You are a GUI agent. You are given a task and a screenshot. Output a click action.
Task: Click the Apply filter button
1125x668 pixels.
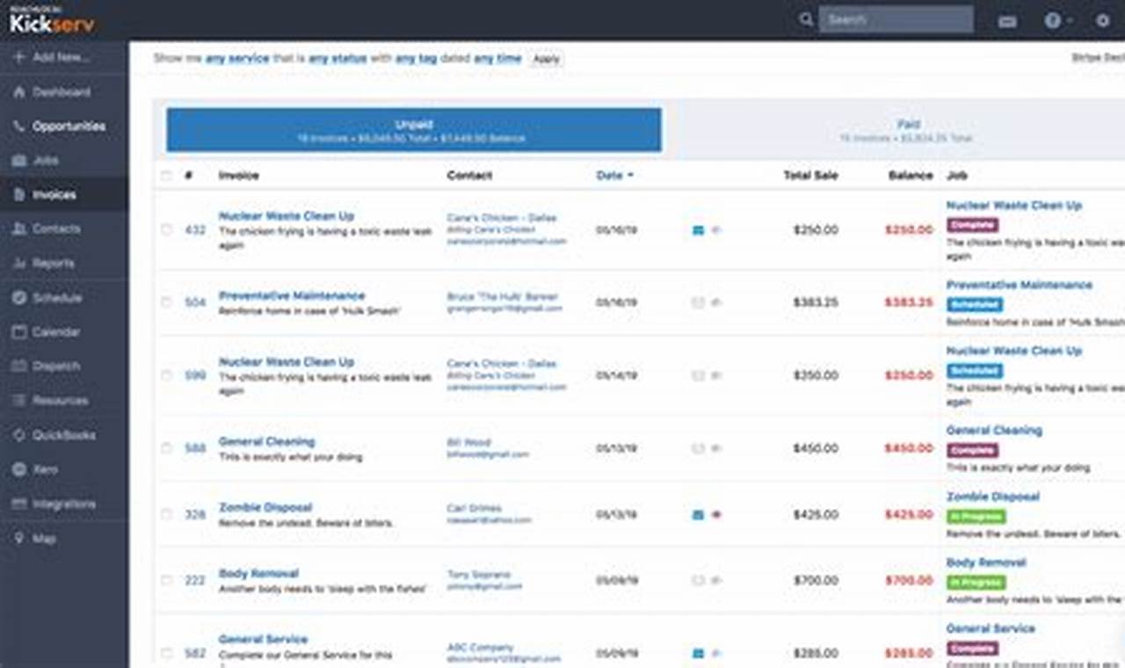546,59
